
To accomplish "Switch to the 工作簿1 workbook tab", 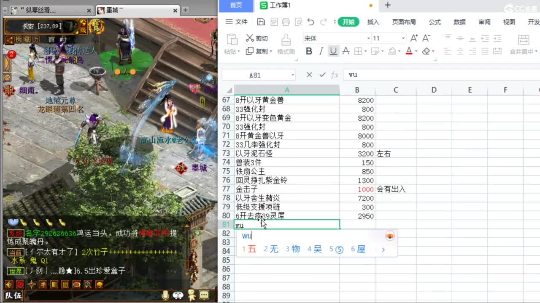I will (316, 5).
